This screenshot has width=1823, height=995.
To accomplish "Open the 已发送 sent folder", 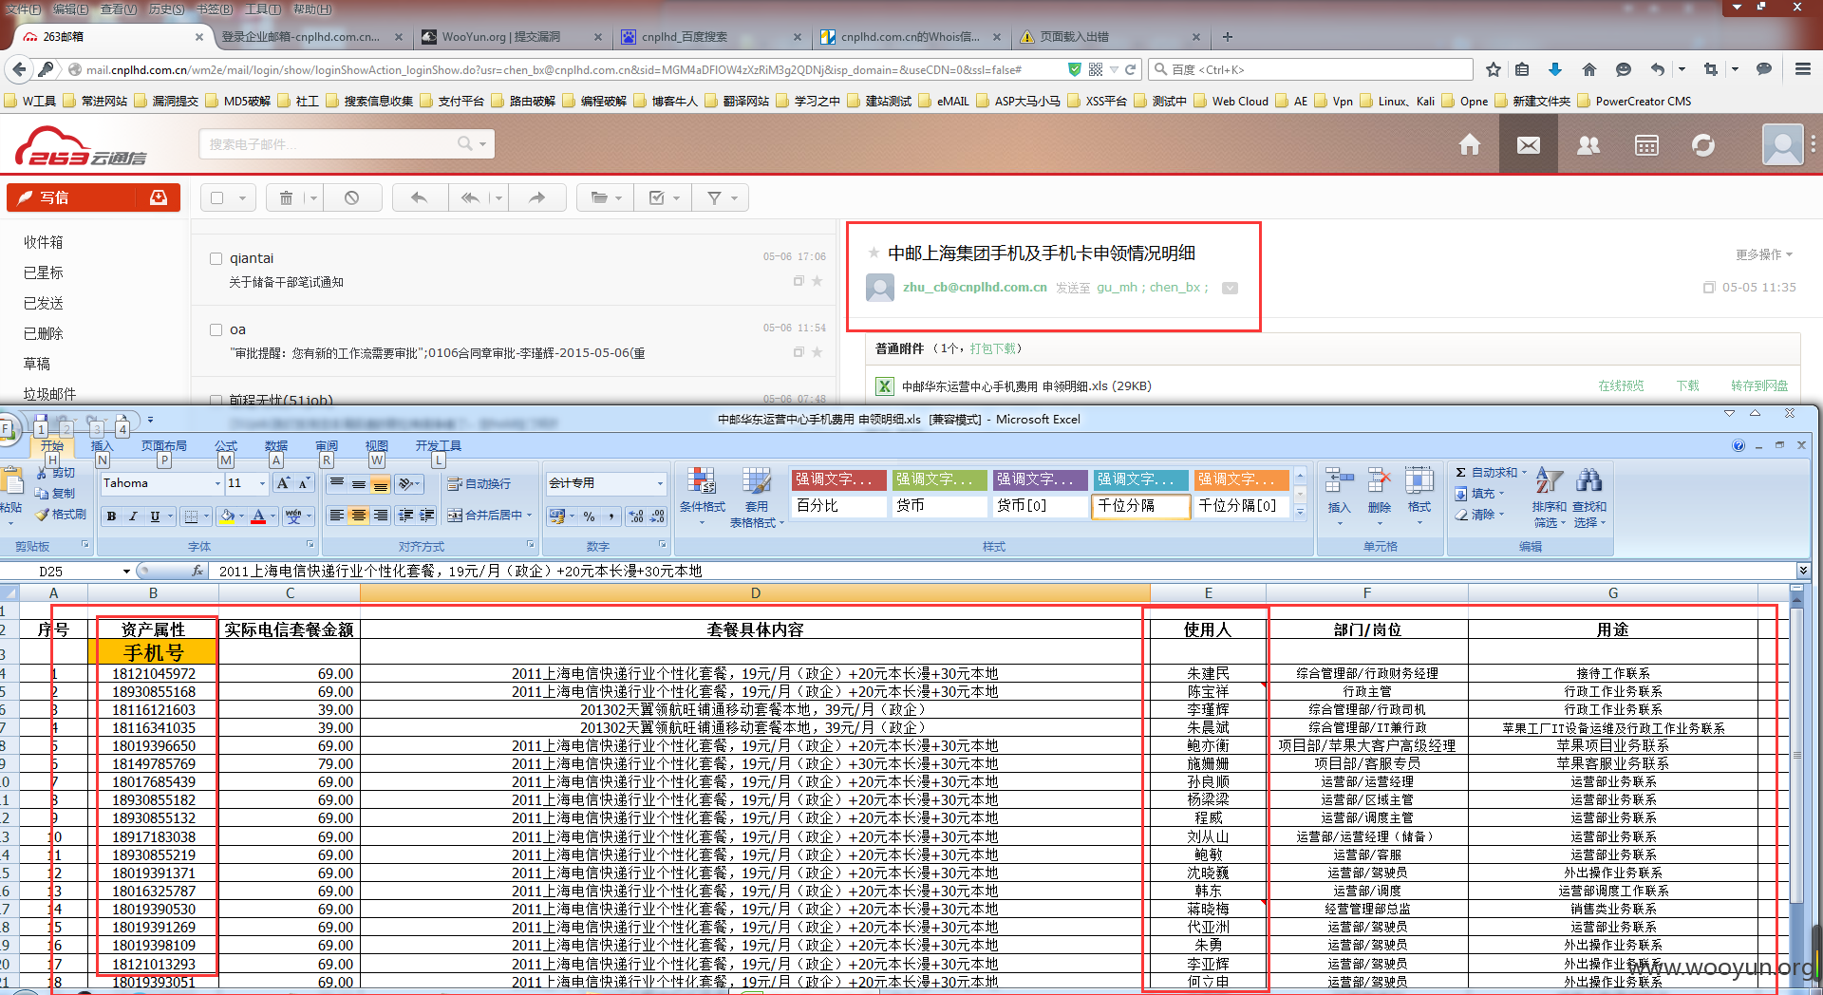I will pyautogui.click(x=44, y=303).
